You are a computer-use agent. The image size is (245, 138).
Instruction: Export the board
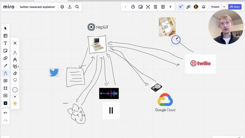click(x=70, y=7)
